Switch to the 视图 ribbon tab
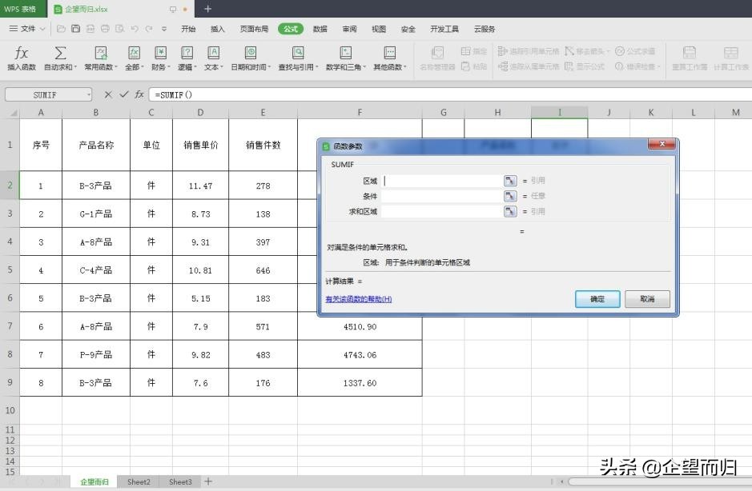This screenshot has height=491, width=752. [379, 29]
